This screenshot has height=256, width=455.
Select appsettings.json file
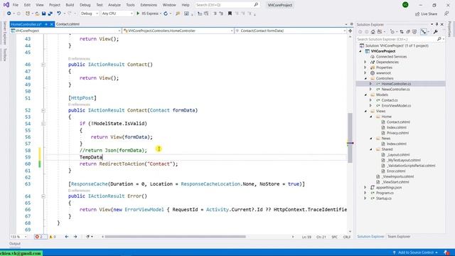pyautogui.click(x=389, y=188)
